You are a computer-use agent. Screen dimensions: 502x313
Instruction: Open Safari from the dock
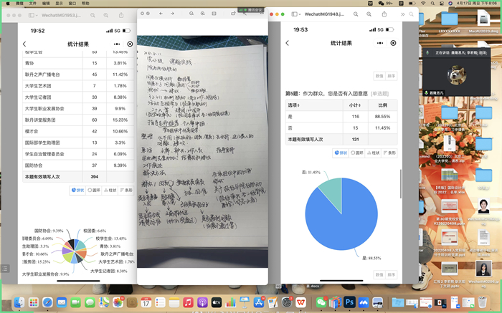[x=48, y=302]
